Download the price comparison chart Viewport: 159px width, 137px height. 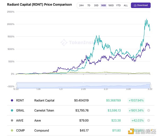[x=141, y=5]
